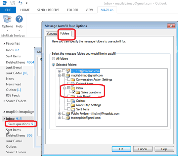Select the MAPILab ribbon tab

pos(107,10)
